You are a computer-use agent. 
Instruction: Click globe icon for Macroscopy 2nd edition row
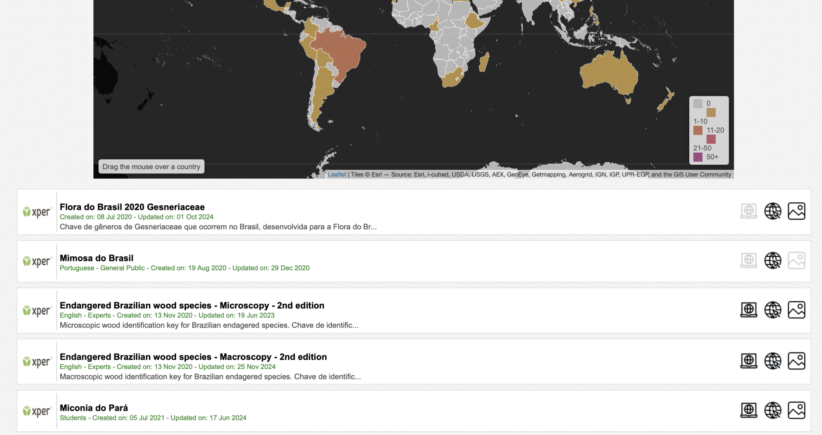click(x=773, y=361)
